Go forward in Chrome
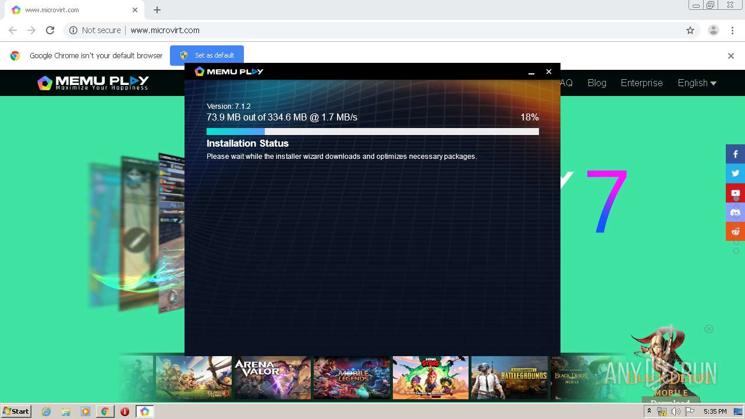The height and width of the screenshot is (419, 745). 31,30
